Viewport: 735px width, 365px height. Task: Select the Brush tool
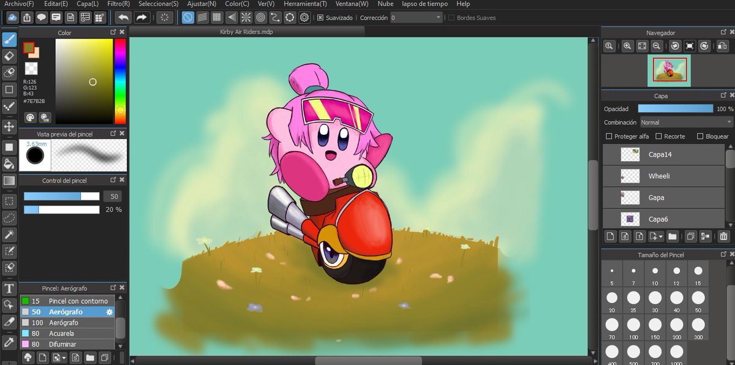click(x=9, y=40)
